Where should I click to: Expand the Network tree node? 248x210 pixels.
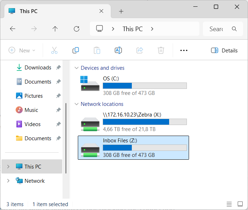(x=8, y=181)
